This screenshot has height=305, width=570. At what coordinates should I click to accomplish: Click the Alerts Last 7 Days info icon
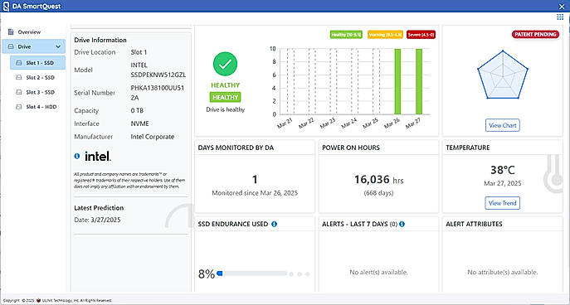pyautogui.click(x=402, y=224)
